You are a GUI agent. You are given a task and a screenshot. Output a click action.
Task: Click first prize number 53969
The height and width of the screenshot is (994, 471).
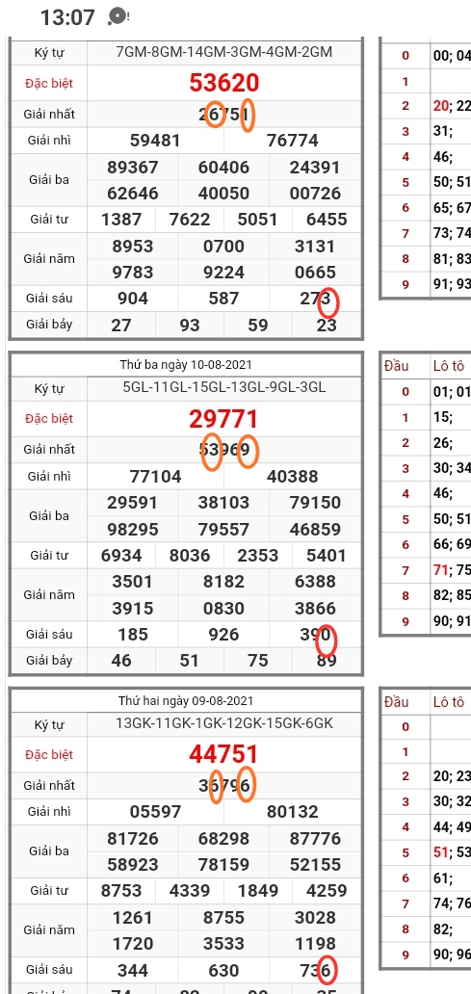tap(224, 451)
